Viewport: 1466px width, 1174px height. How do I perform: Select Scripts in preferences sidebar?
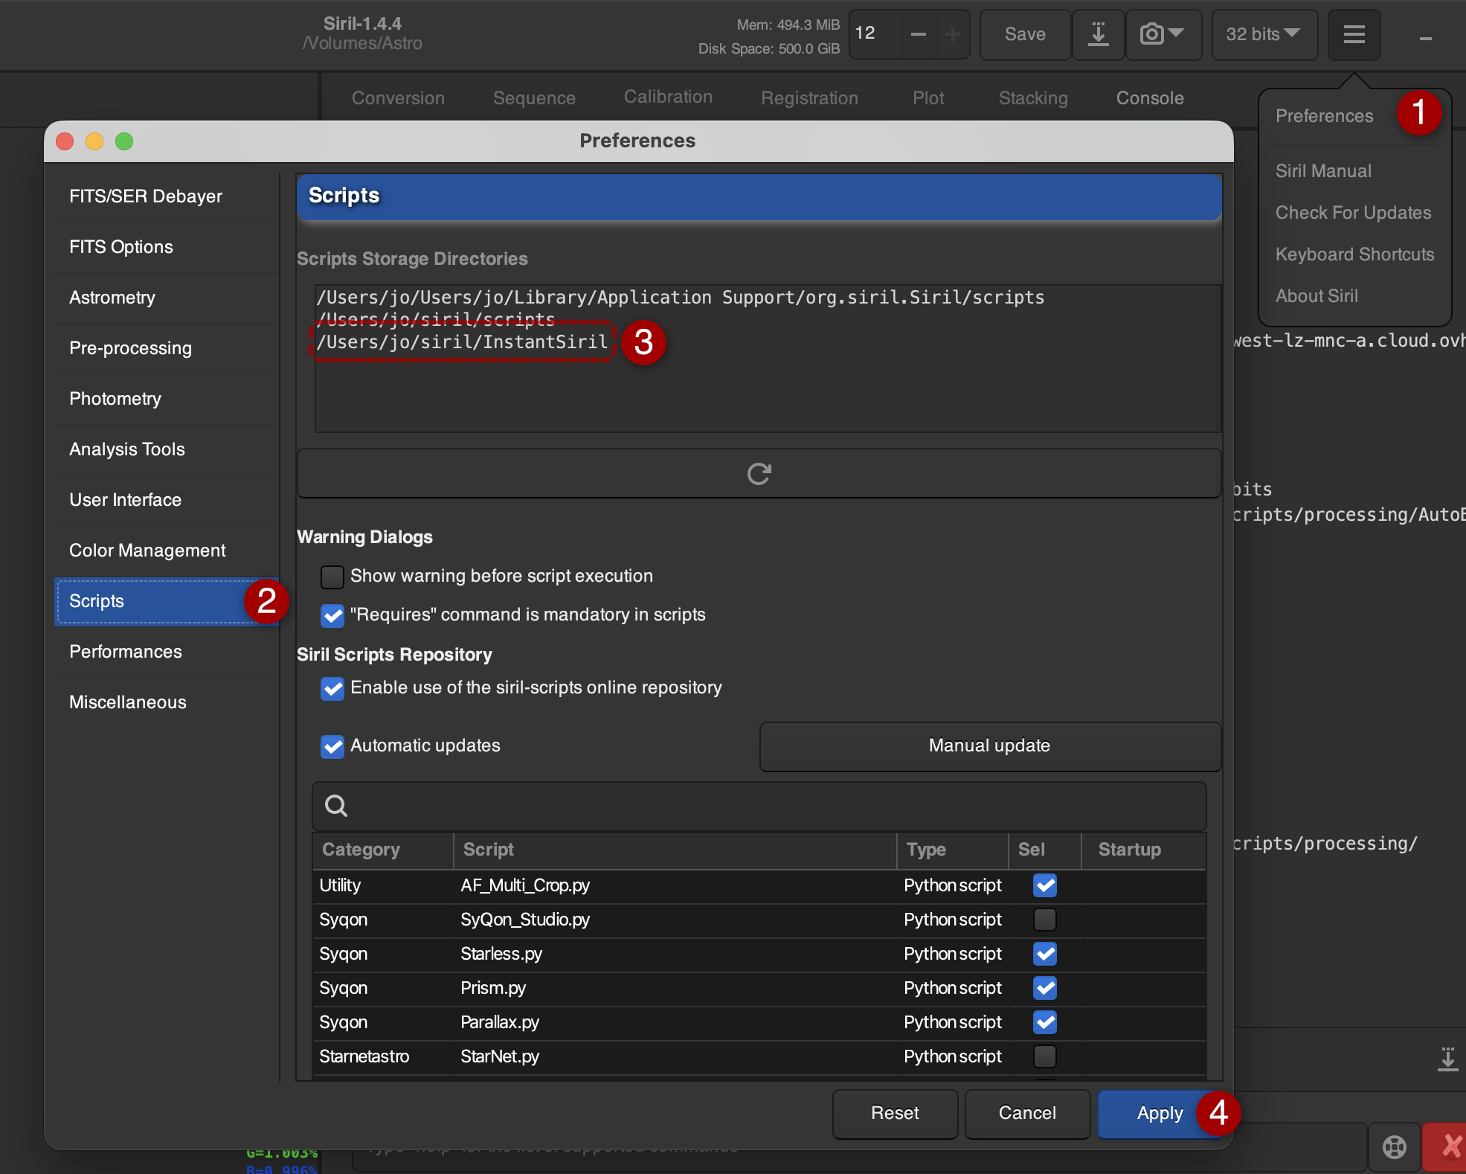(x=167, y=601)
